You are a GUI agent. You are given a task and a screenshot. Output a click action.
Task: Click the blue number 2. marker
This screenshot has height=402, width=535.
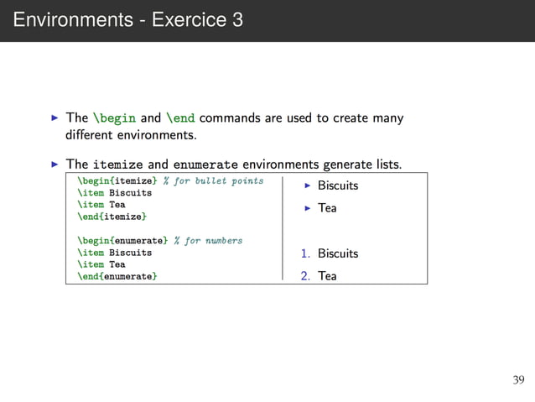coord(305,276)
